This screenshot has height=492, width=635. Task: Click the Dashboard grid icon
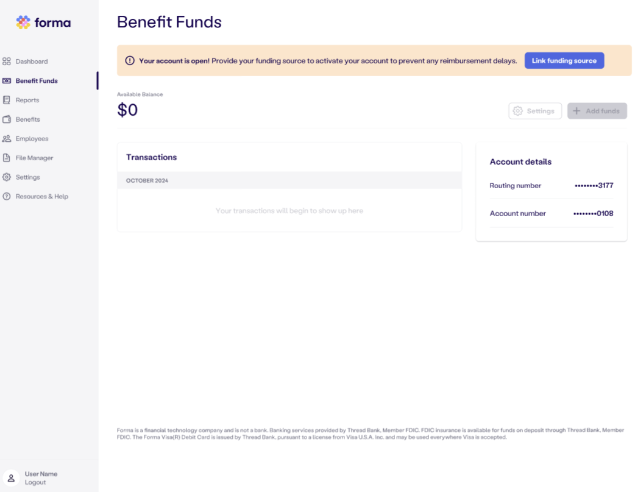[7, 61]
